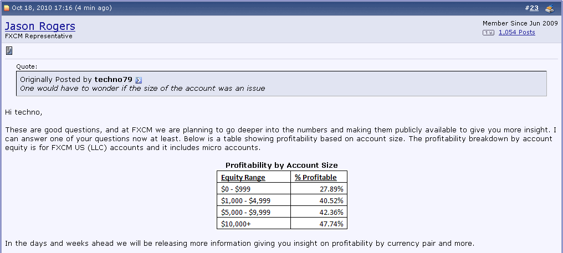This screenshot has height=253, width=563.
Task: Click the view-post arrow beside techno79
Action: pyautogui.click(x=139, y=80)
